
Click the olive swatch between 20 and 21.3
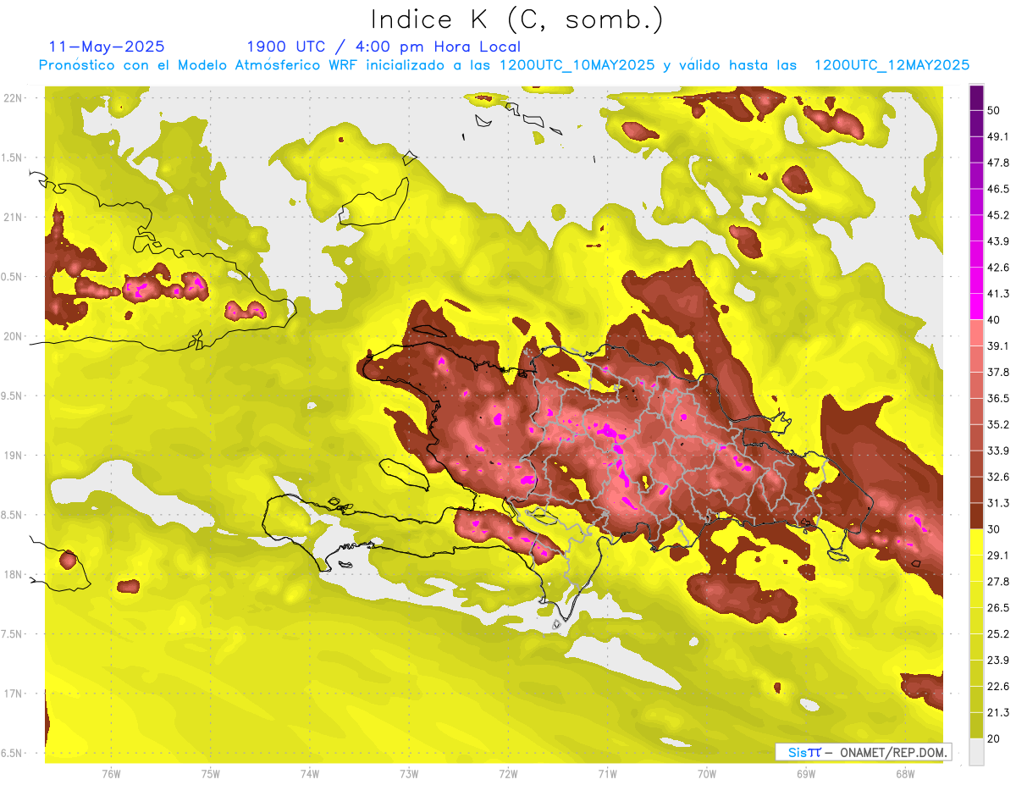point(976,726)
